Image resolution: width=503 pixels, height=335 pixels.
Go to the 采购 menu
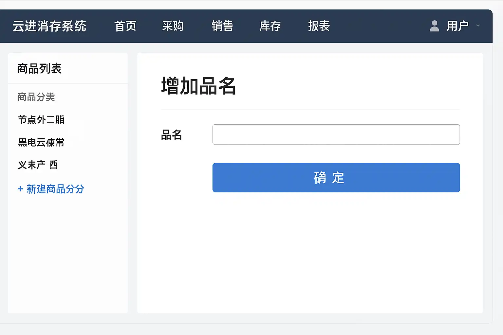point(173,26)
